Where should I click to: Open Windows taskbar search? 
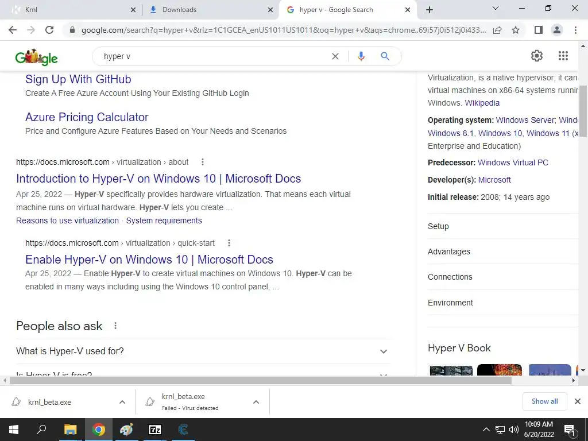[x=41, y=430]
